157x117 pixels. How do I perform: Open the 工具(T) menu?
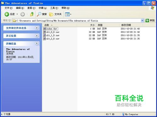pos(54,8)
